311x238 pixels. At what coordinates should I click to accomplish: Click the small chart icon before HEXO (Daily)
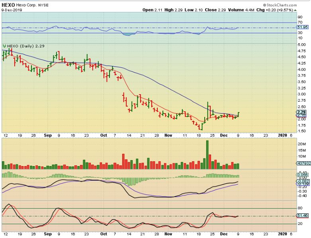4,46
